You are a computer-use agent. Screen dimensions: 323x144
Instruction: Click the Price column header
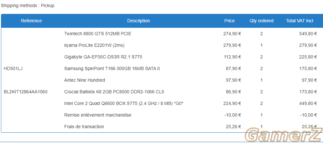[x=229, y=21]
